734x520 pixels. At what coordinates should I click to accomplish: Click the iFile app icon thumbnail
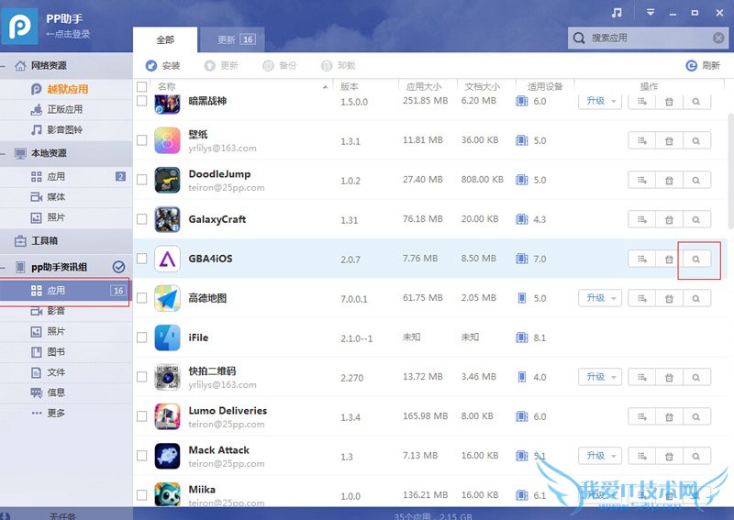(167, 337)
